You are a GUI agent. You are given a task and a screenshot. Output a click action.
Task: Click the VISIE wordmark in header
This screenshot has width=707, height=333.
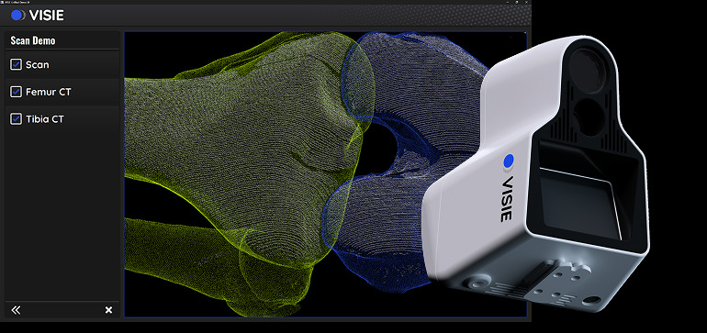point(46,16)
